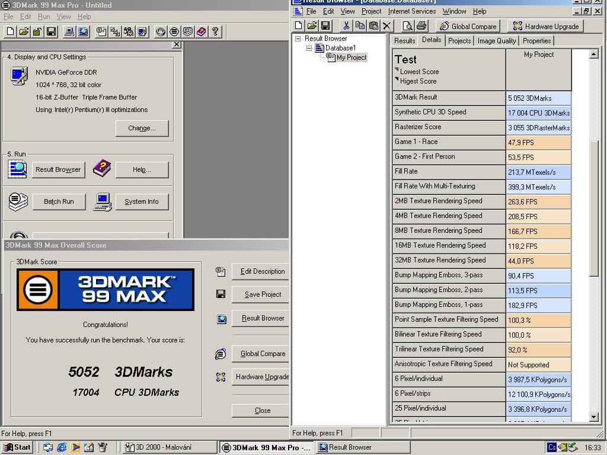Switch to the Results tab
The width and height of the screenshot is (607, 455).
pos(404,41)
